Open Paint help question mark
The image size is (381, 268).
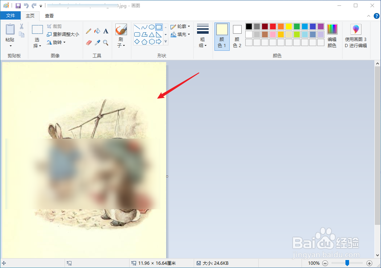[376, 16]
